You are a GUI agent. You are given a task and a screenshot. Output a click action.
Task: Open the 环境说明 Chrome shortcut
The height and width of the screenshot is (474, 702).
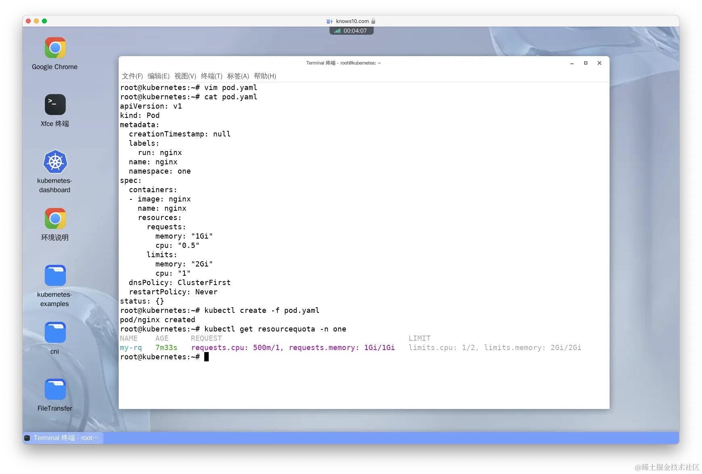pyautogui.click(x=54, y=218)
